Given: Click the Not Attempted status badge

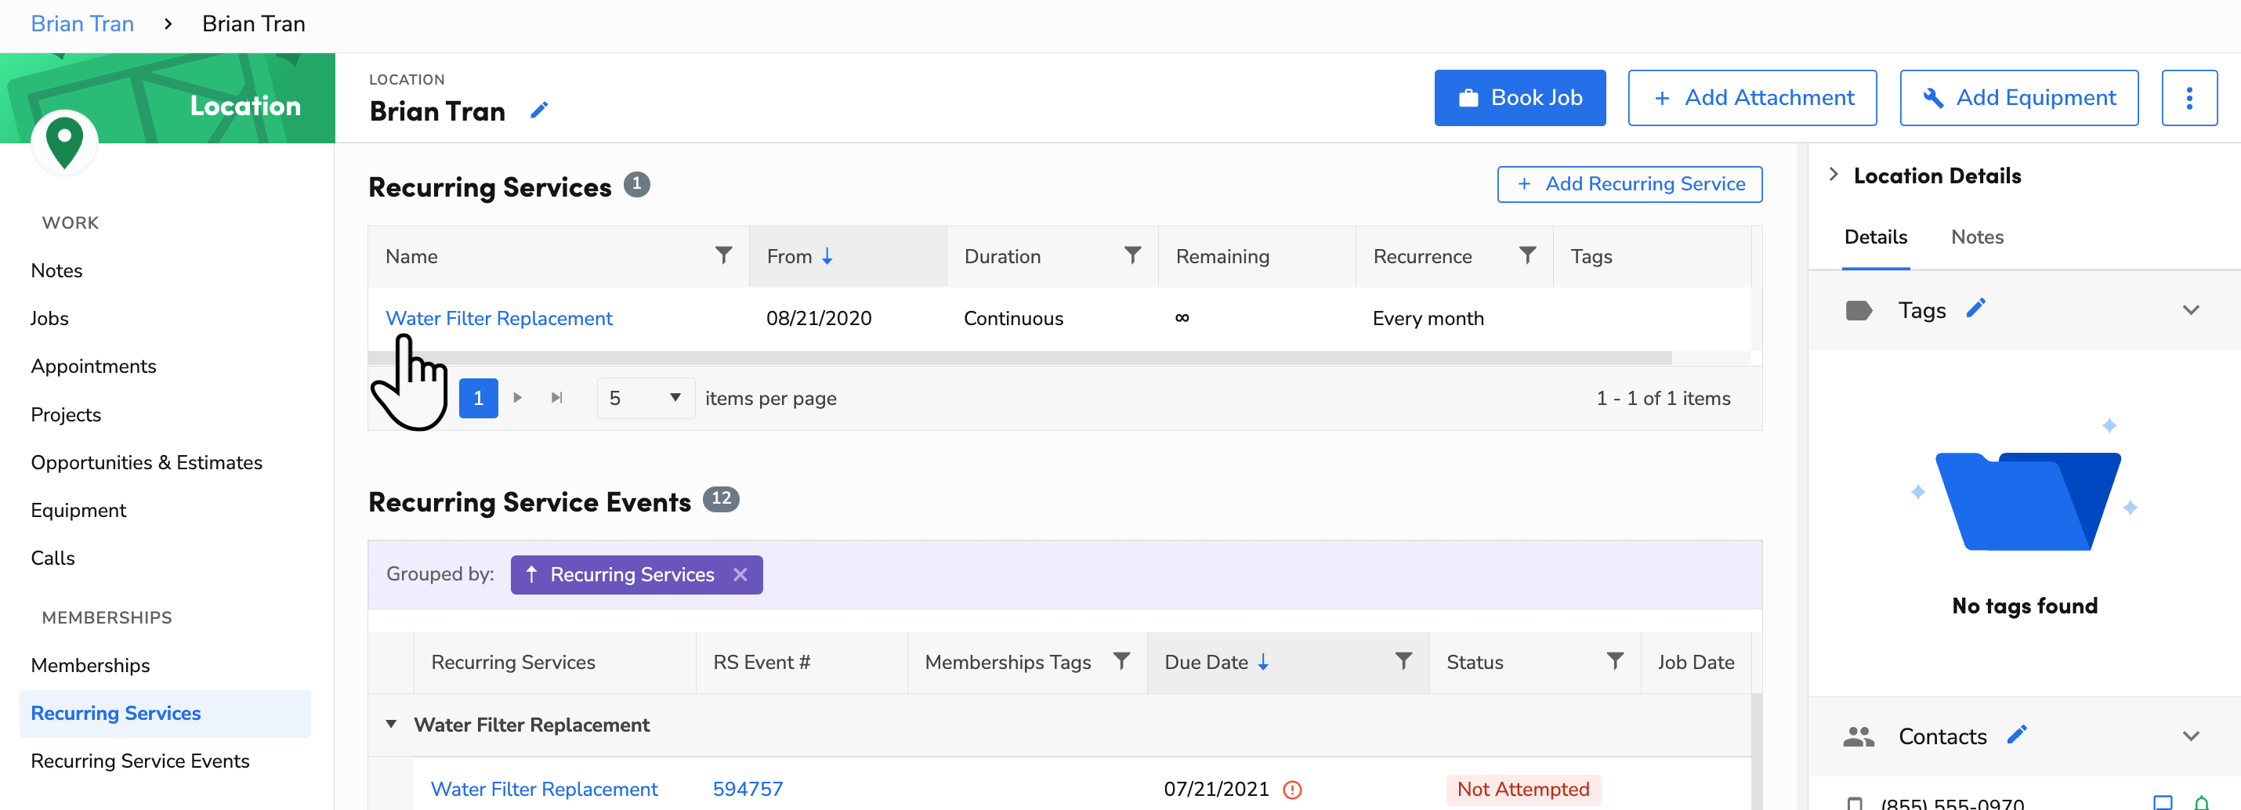Looking at the screenshot, I should point(1522,789).
